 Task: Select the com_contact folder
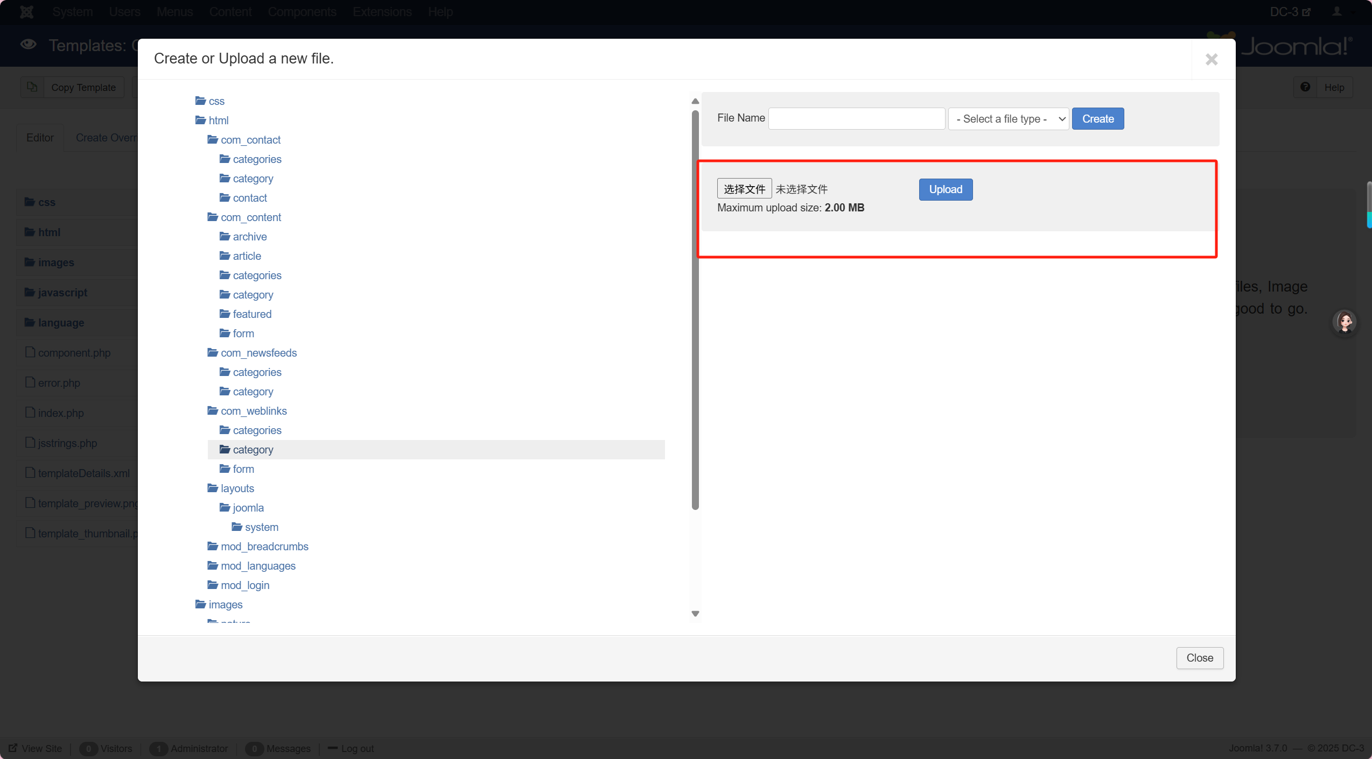click(250, 140)
